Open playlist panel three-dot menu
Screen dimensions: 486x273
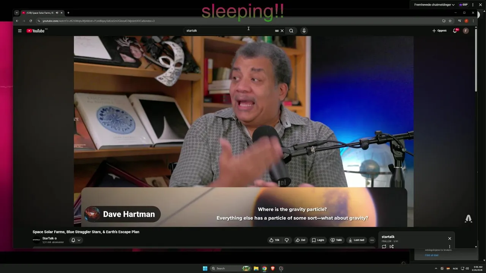pyautogui.click(x=450, y=246)
